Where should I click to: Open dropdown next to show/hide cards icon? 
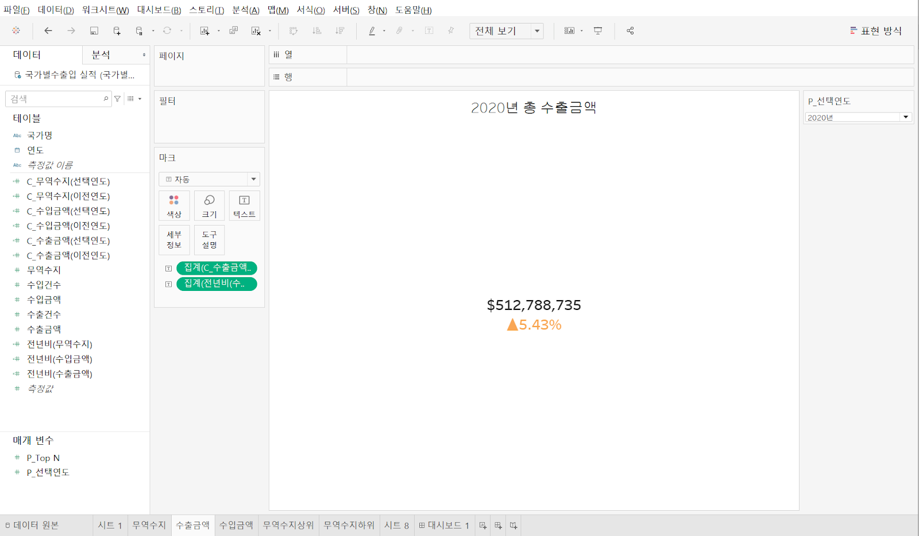pos(582,31)
